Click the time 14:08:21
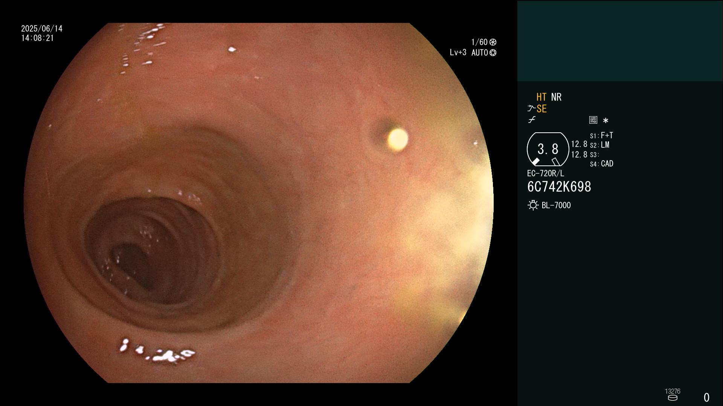Viewport: 723px width, 406px height. pos(38,38)
